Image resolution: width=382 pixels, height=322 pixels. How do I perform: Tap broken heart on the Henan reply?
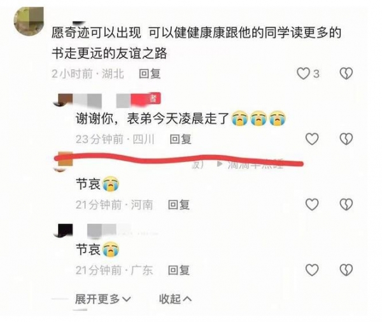(x=346, y=205)
